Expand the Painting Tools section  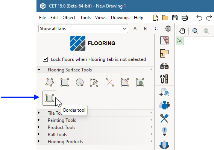(x=39, y=120)
